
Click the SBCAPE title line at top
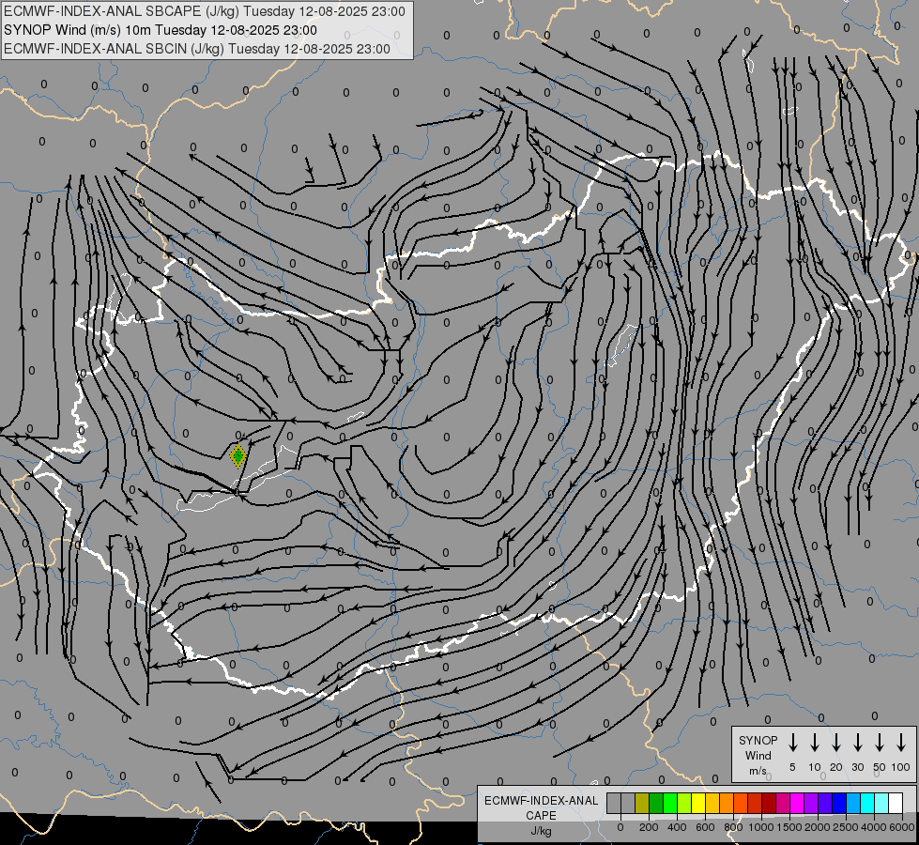pos(204,11)
